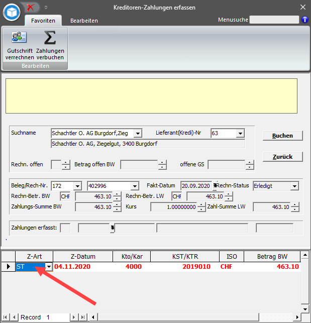
Task: Increase the Rechn-Betr. BW amount spinner
Action: [x=117, y=194]
